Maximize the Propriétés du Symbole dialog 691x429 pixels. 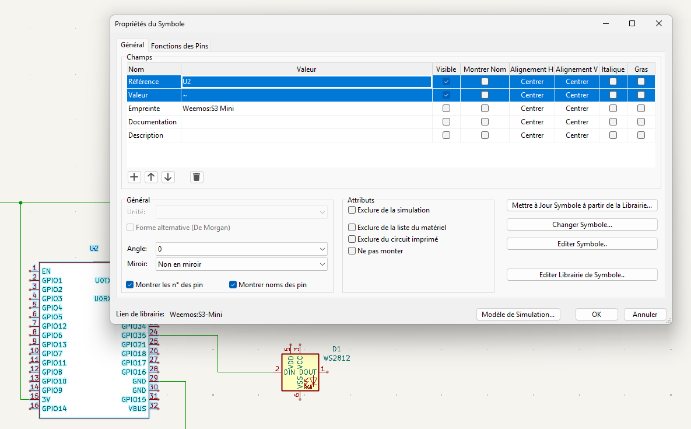click(632, 23)
